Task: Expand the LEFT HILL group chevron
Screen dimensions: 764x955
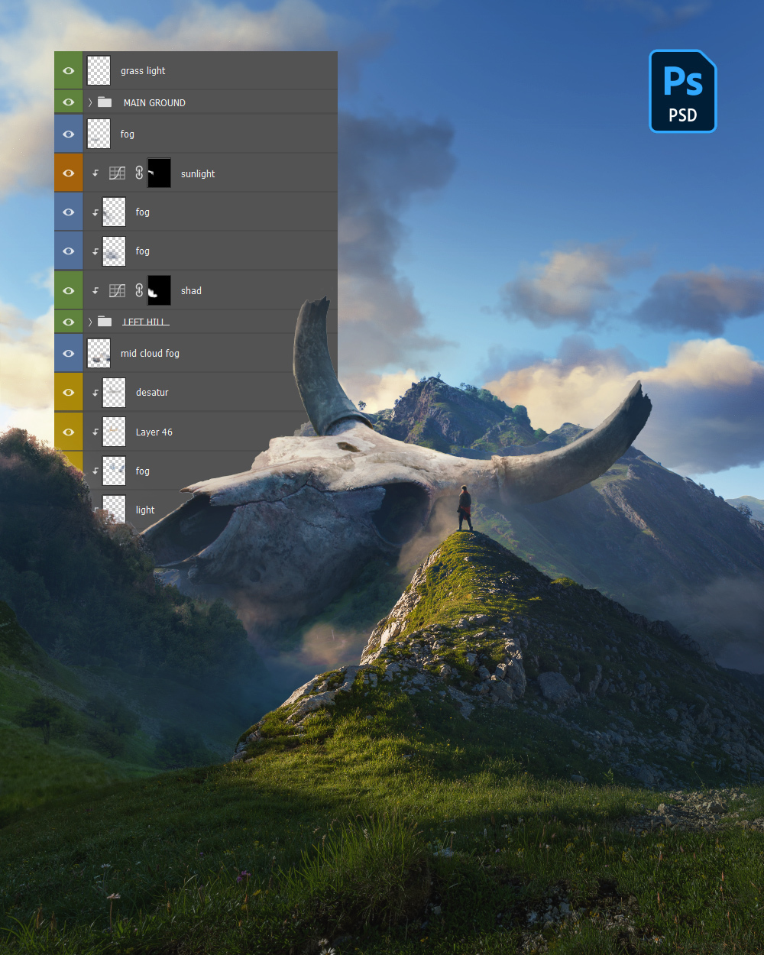Action: [x=90, y=322]
